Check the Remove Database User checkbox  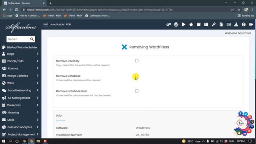(137, 91)
